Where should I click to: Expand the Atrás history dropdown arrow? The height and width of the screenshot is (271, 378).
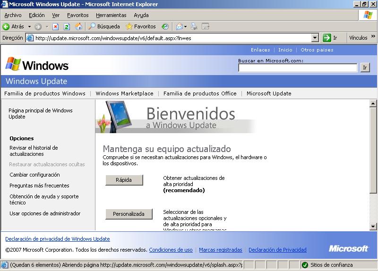point(29,27)
